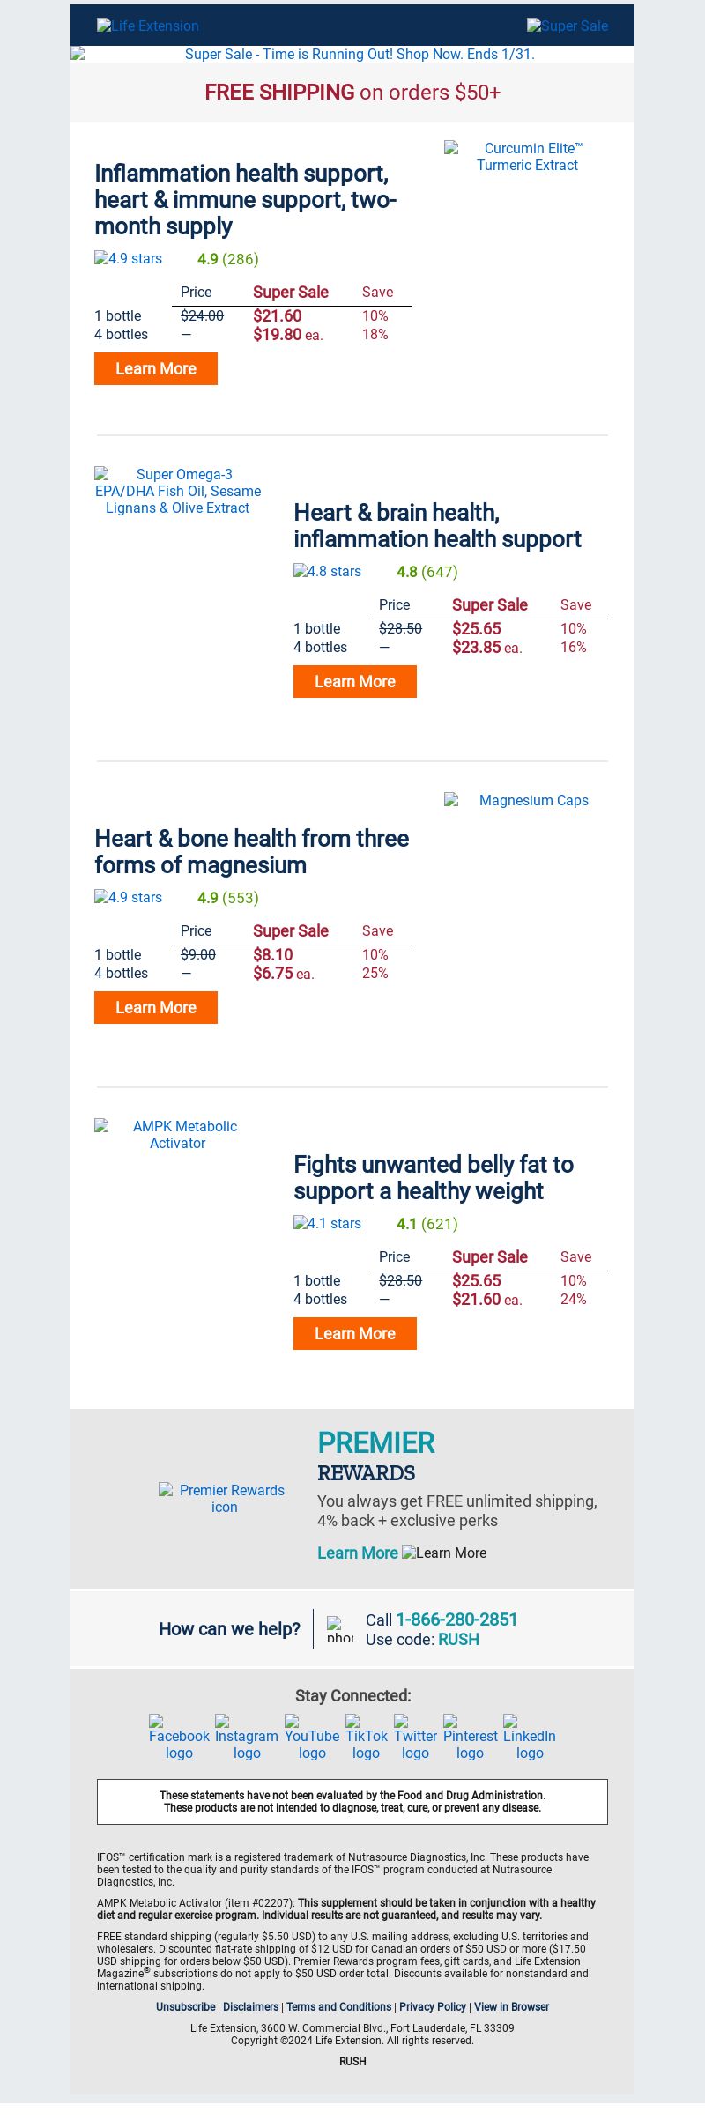Visit the Pinterest logo link
Viewport: 705px width, 2120px height.
[470, 1737]
